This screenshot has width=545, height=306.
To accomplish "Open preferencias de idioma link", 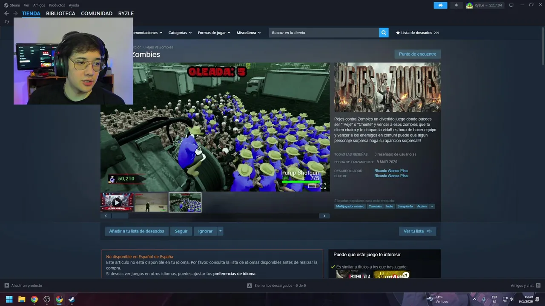I will pyautogui.click(x=234, y=274).
